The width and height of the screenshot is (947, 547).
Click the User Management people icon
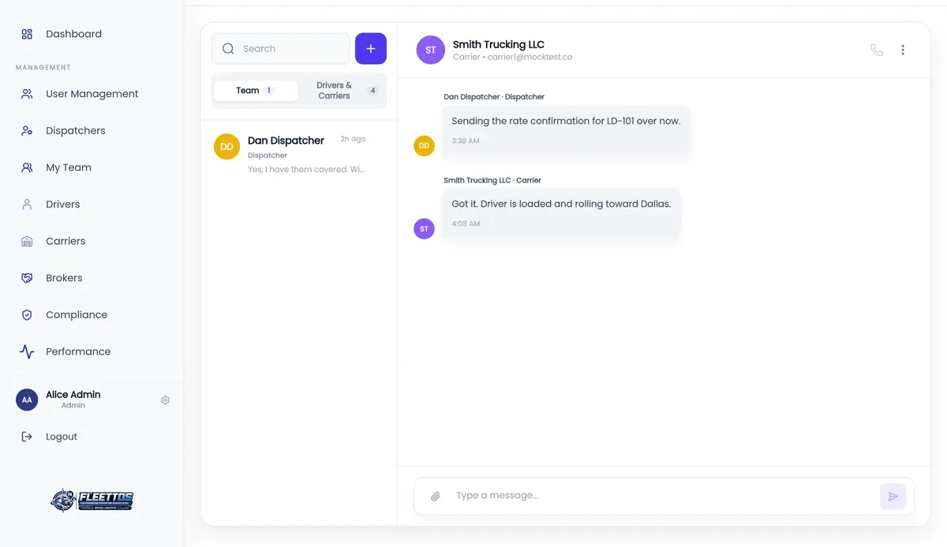click(27, 94)
